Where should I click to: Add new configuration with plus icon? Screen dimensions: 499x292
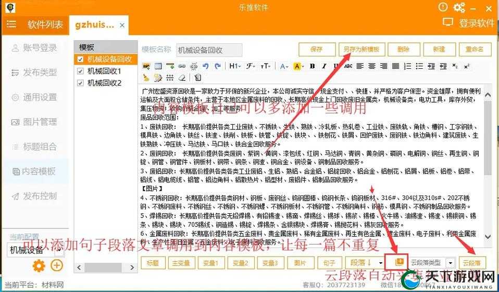pos(57,265)
